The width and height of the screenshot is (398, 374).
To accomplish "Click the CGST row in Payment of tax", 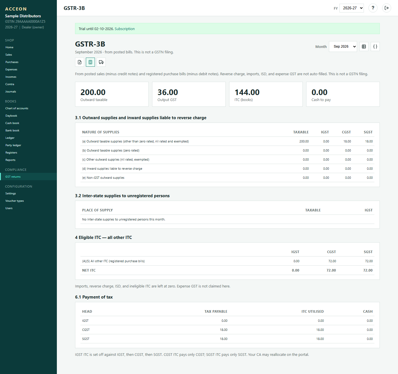I will (x=227, y=330).
